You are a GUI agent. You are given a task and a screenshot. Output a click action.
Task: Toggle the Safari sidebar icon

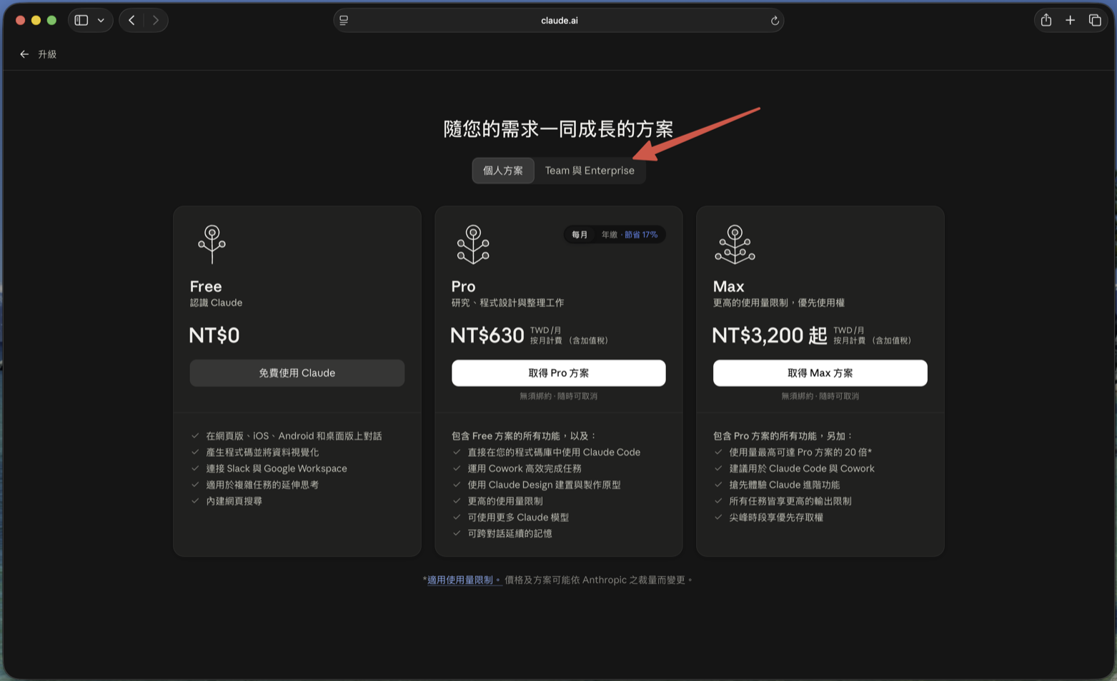[81, 20]
